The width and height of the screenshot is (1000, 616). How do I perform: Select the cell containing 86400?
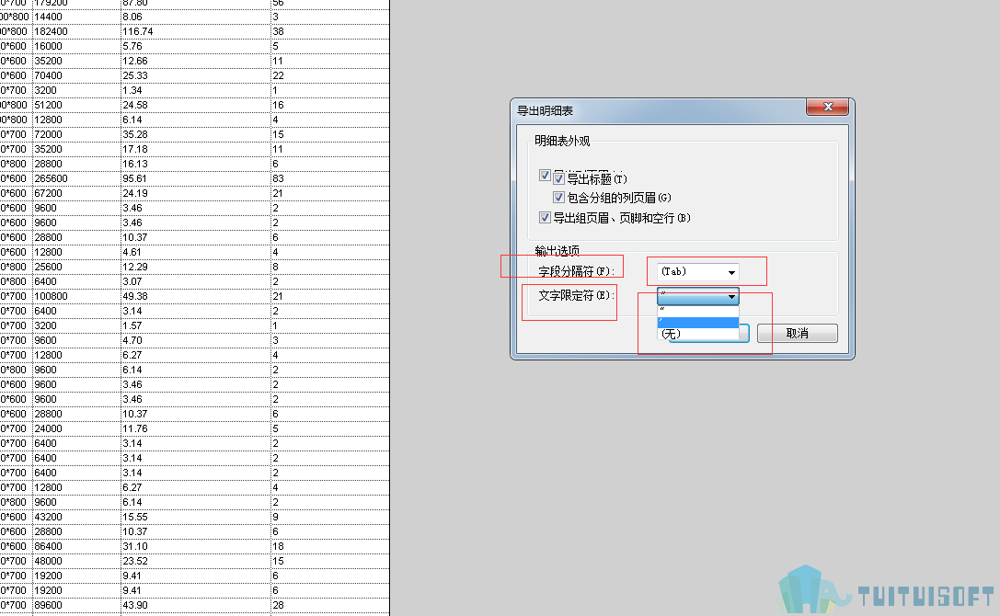click(76, 546)
